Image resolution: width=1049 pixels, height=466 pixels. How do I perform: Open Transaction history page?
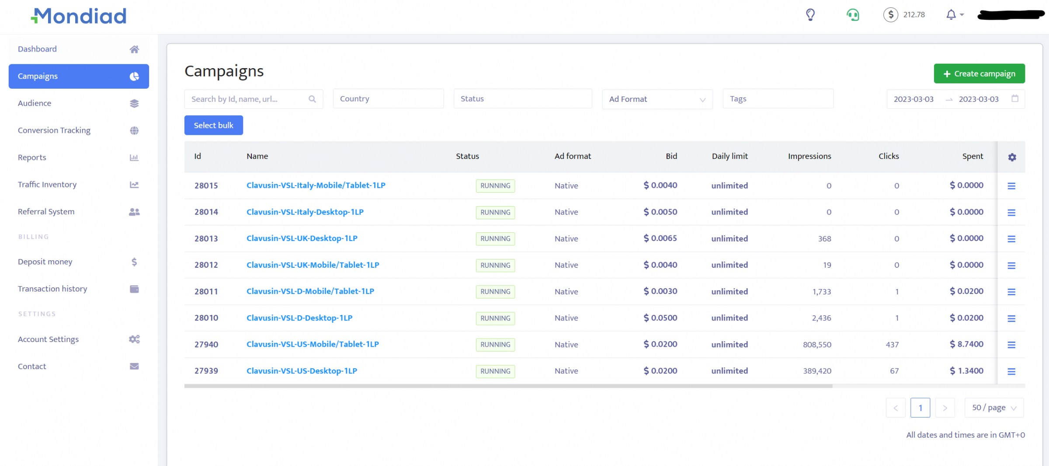(79, 289)
